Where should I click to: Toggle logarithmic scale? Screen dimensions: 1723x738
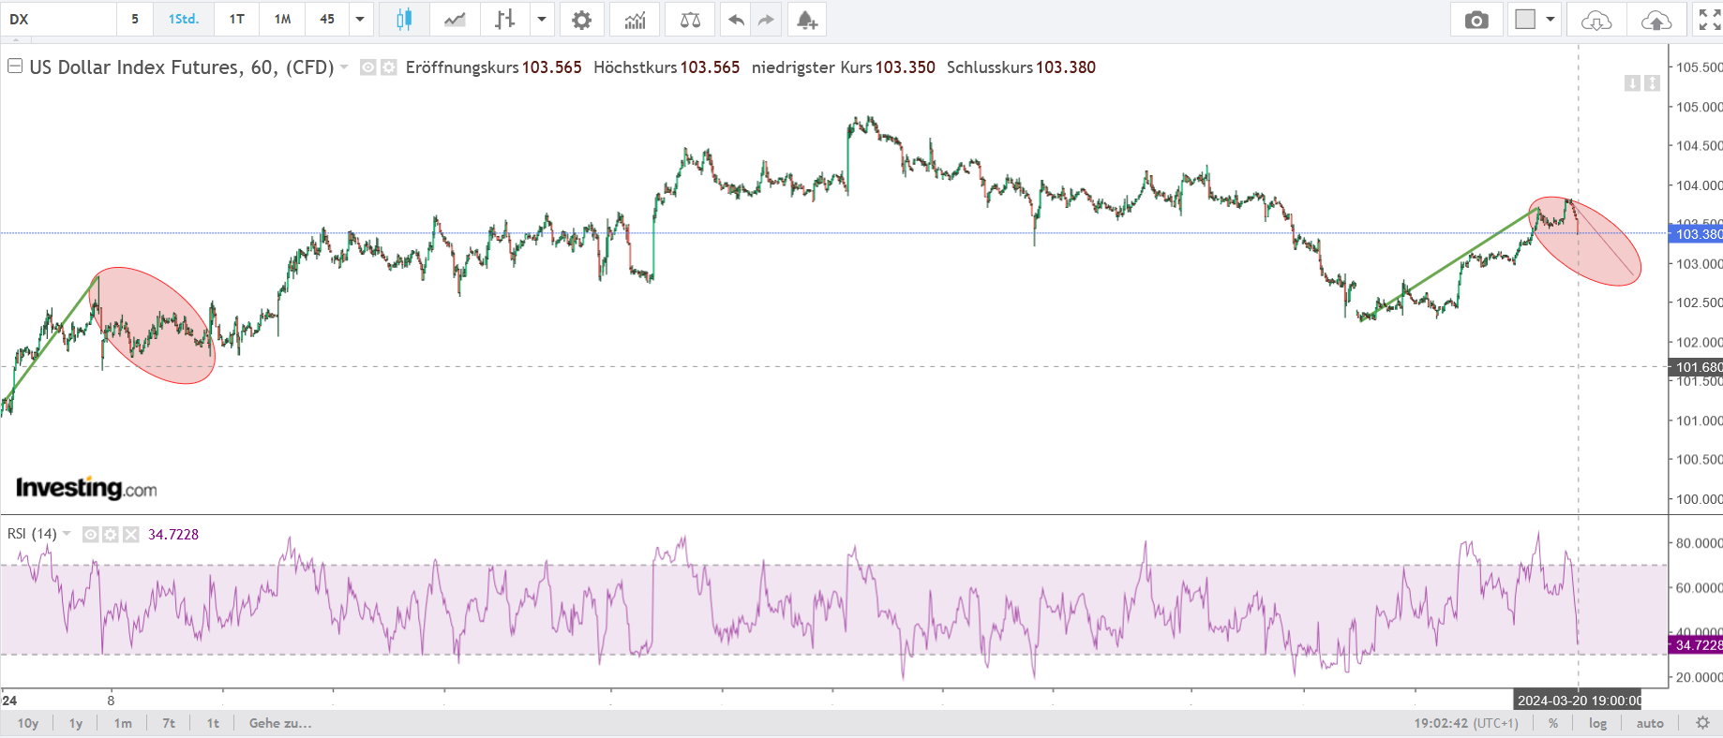coord(1597,723)
